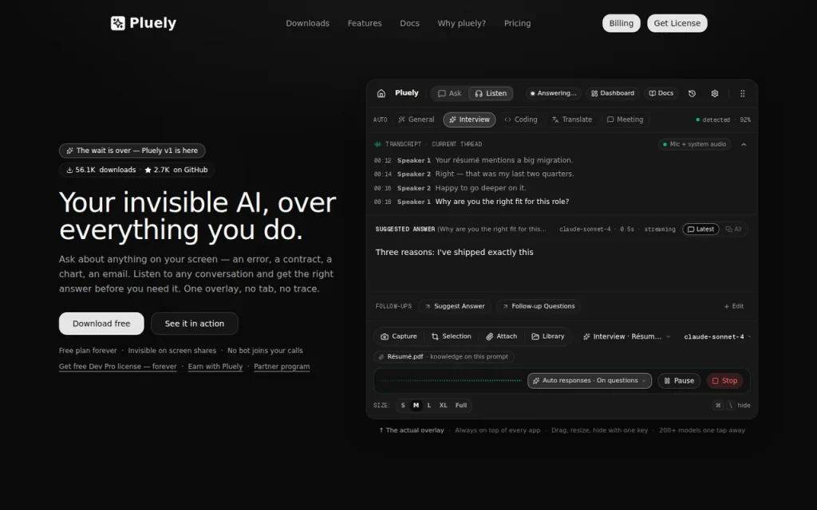The height and width of the screenshot is (510, 817).
Task: Set overlay size to M
Action: tap(416, 405)
